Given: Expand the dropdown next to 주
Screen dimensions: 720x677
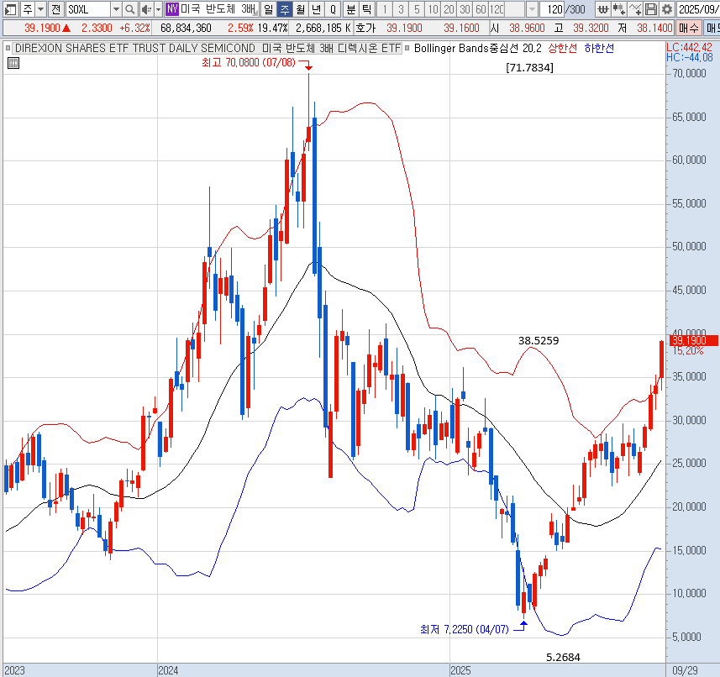Looking at the screenshot, I should (x=39, y=9).
